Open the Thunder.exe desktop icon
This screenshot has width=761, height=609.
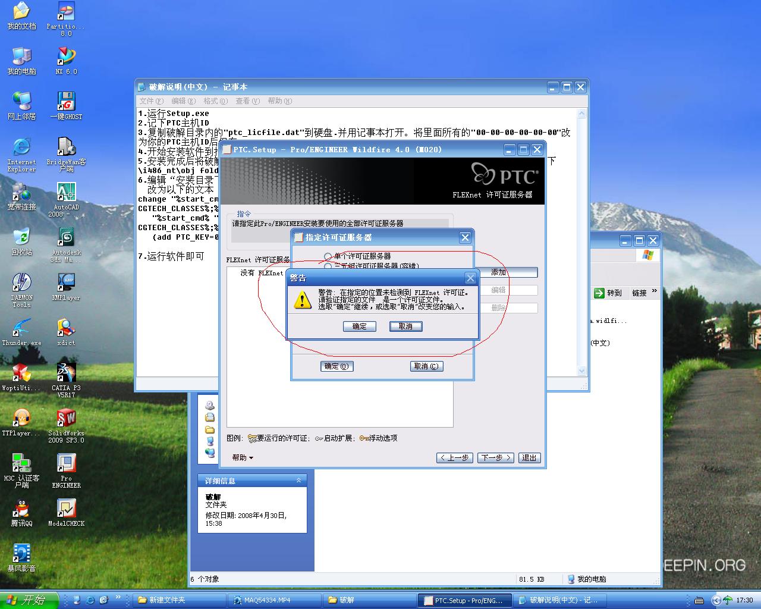point(21,331)
